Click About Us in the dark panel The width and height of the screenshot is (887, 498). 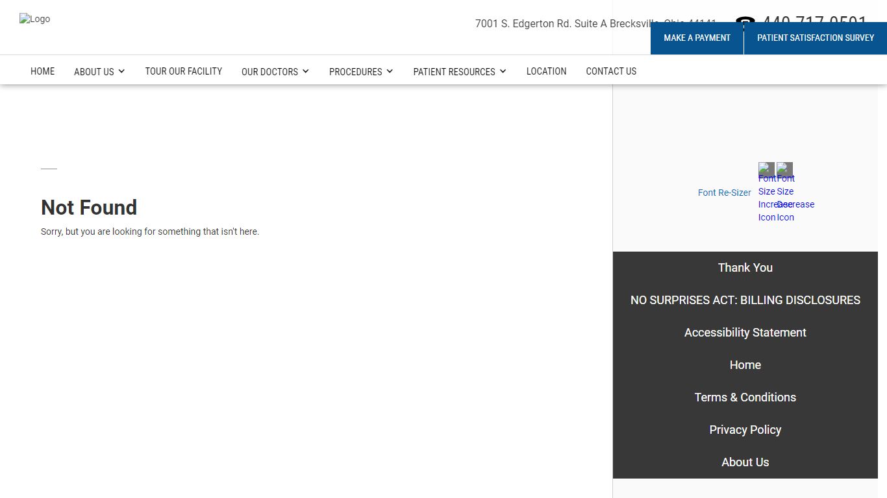[745, 462]
